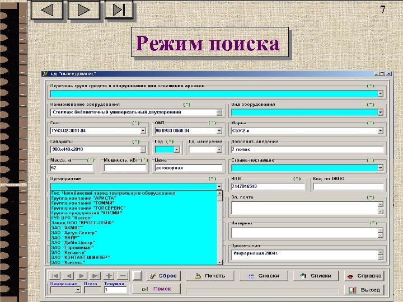Screen dimensions: 403x302
Task: Click Дополнит. сведения field
Action: (x=307, y=149)
